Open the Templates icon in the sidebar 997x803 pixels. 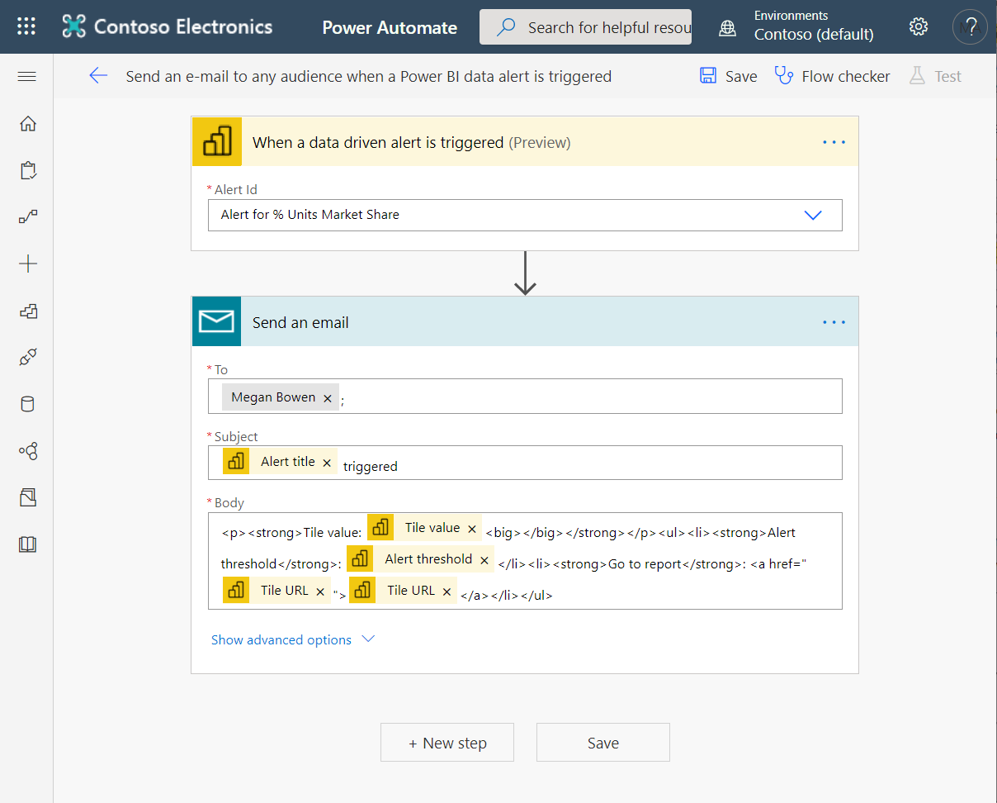(27, 311)
